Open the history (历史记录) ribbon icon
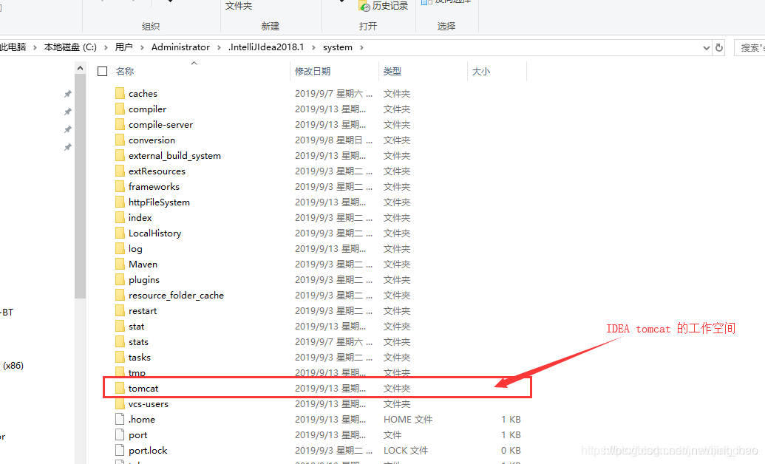Viewport: 765px width, 464px height. [x=364, y=6]
